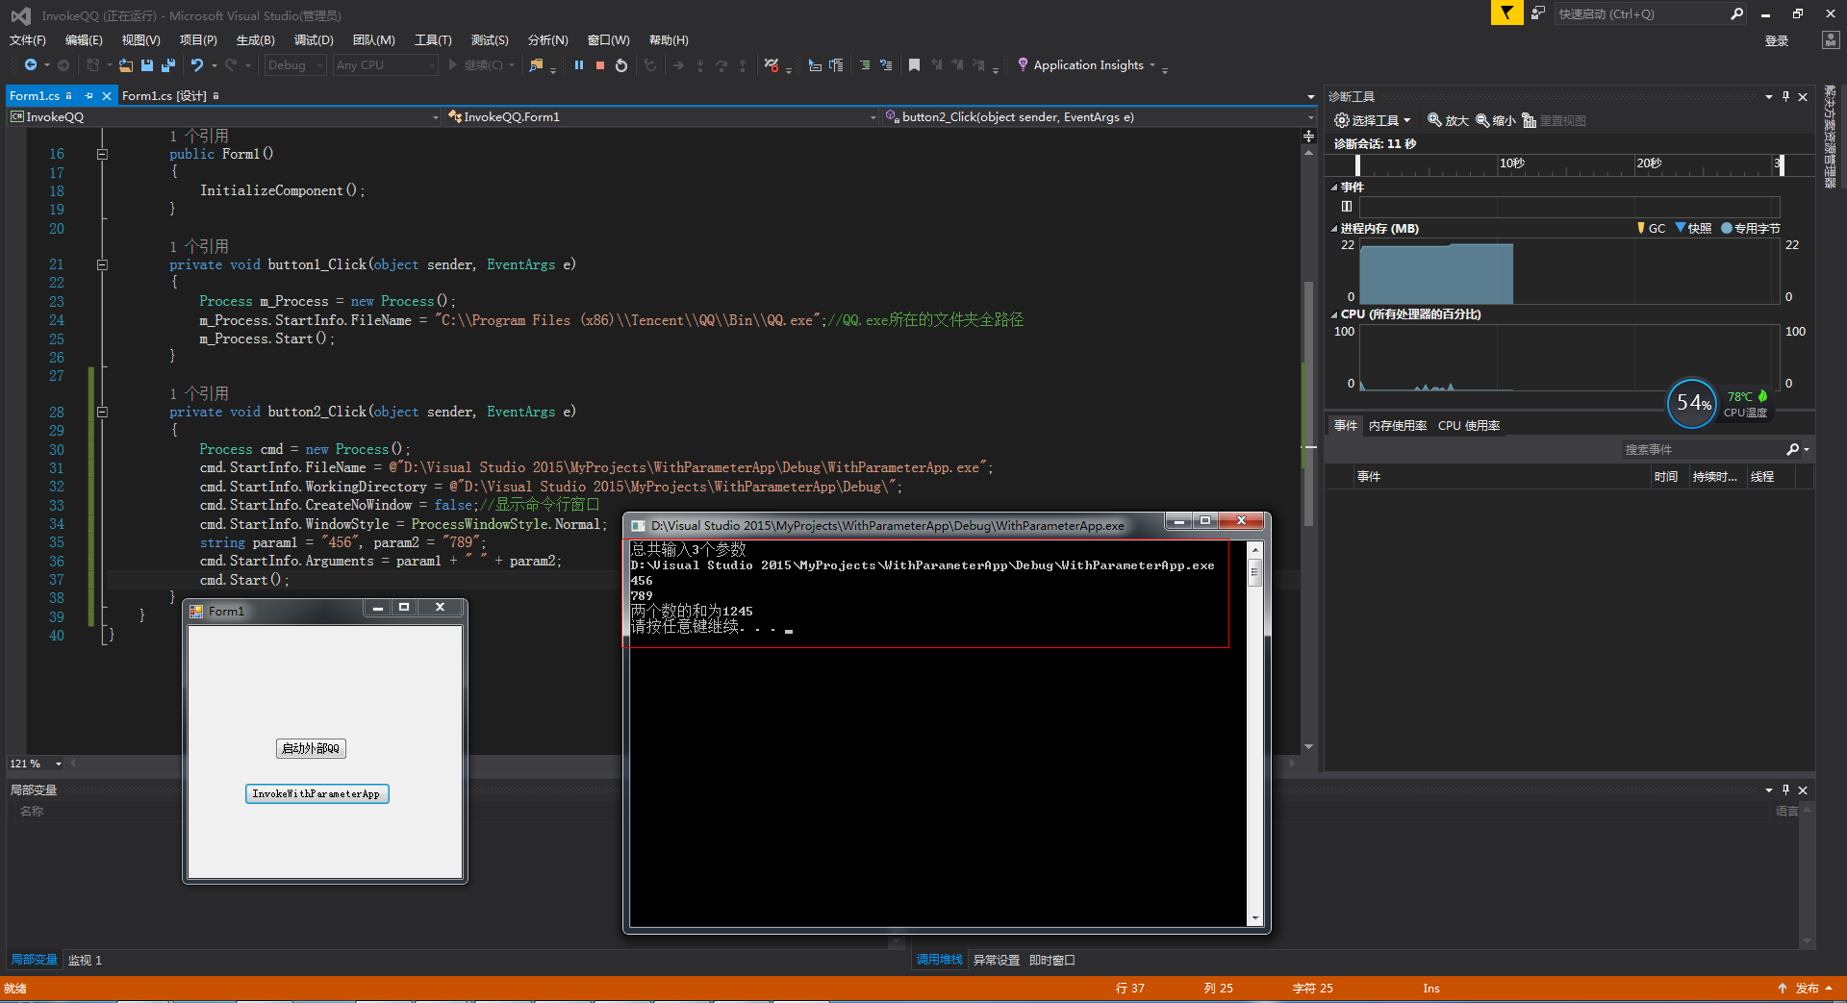
Task: Click the InvokeWithParameterApp button on Form1
Action: coord(316,793)
